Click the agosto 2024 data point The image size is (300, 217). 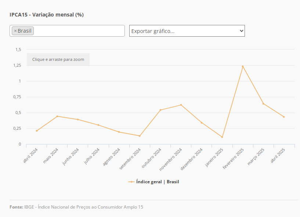pos(119,132)
